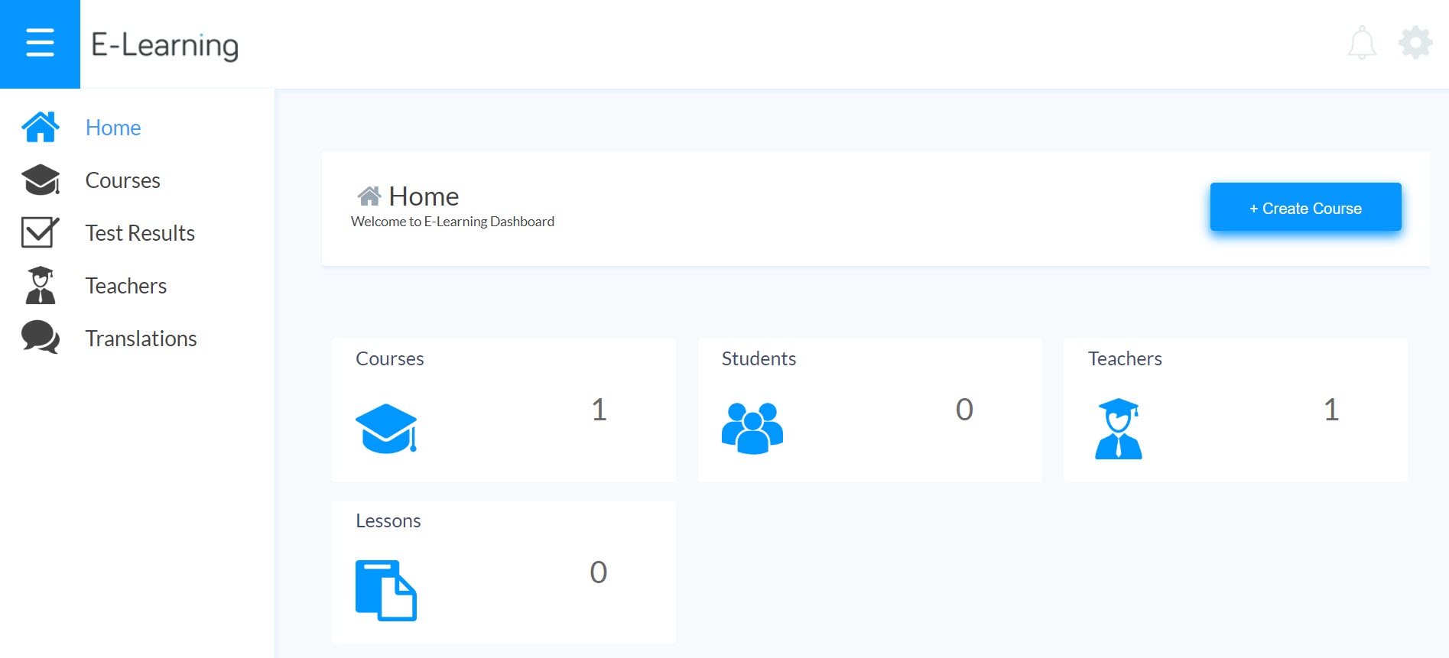Open Courses from the sidebar
The height and width of the screenshot is (658, 1449).
[123, 180]
